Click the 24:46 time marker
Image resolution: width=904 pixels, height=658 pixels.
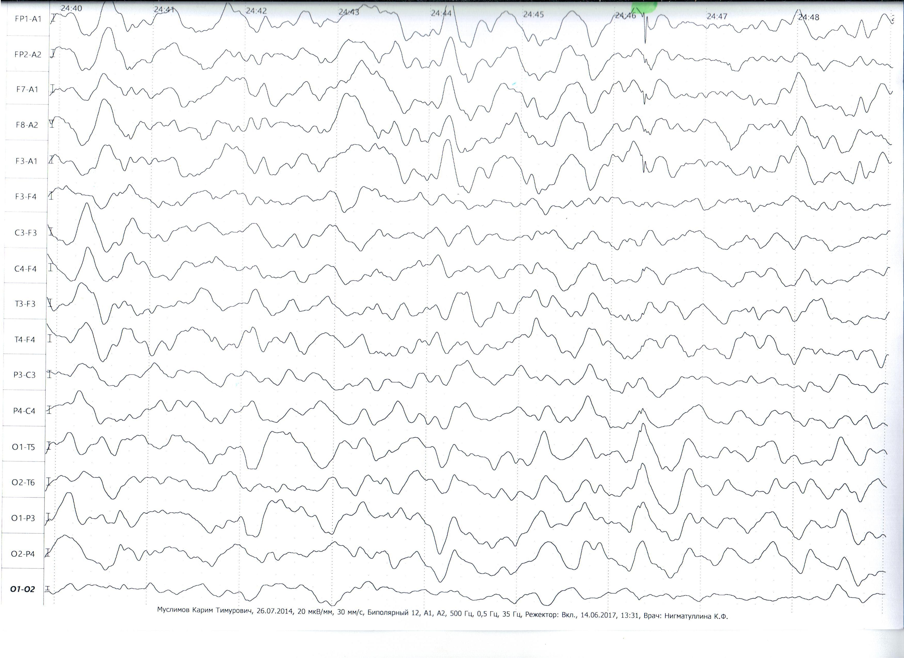pos(625,15)
